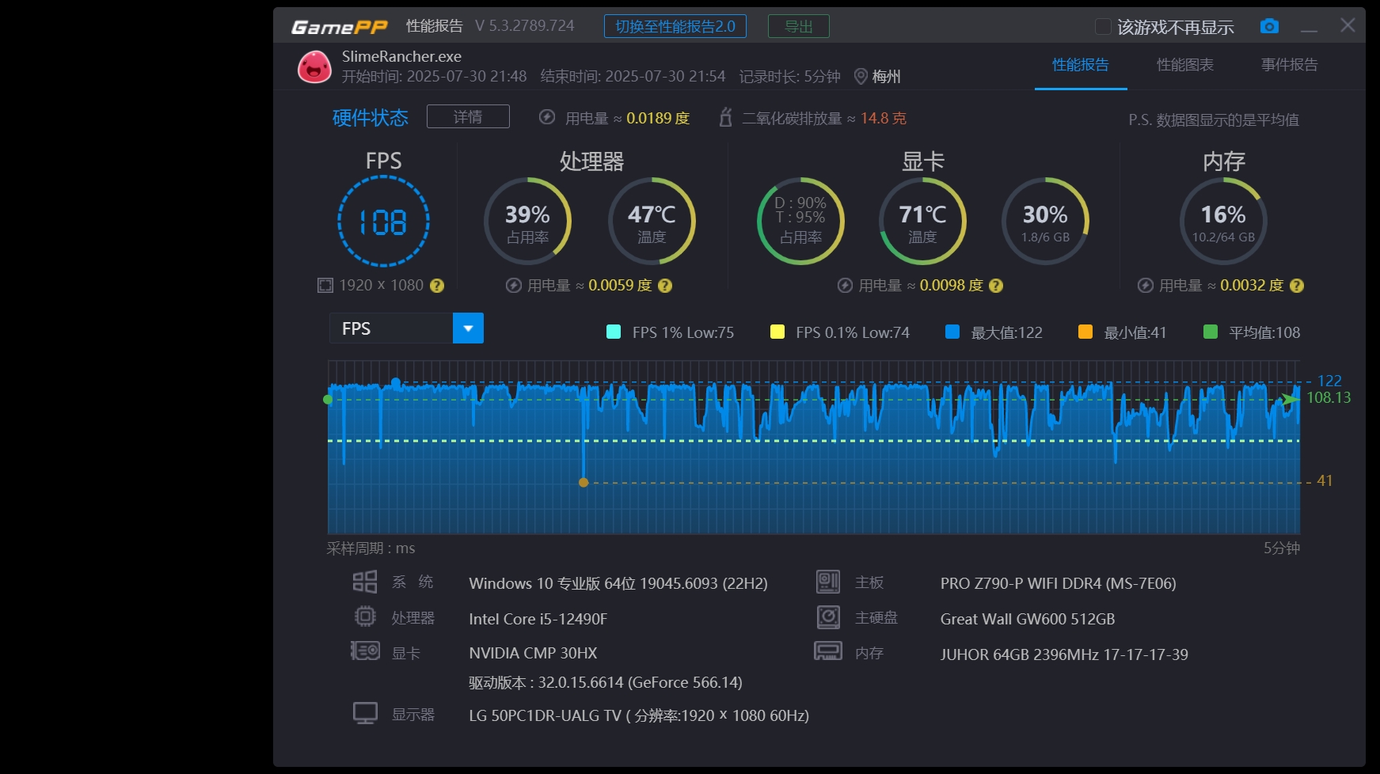
Task: Click the GPU D:90% T:95% usage gauge
Action: tap(800, 221)
